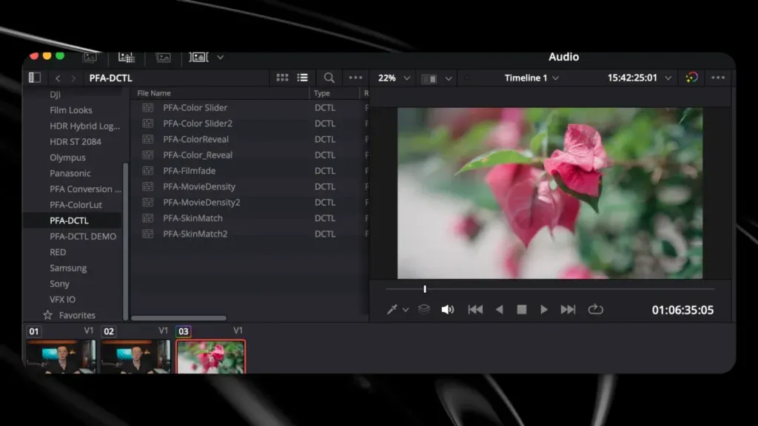Open the color picker eyedropper tool
This screenshot has height=426, width=758.
coord(392,310)
